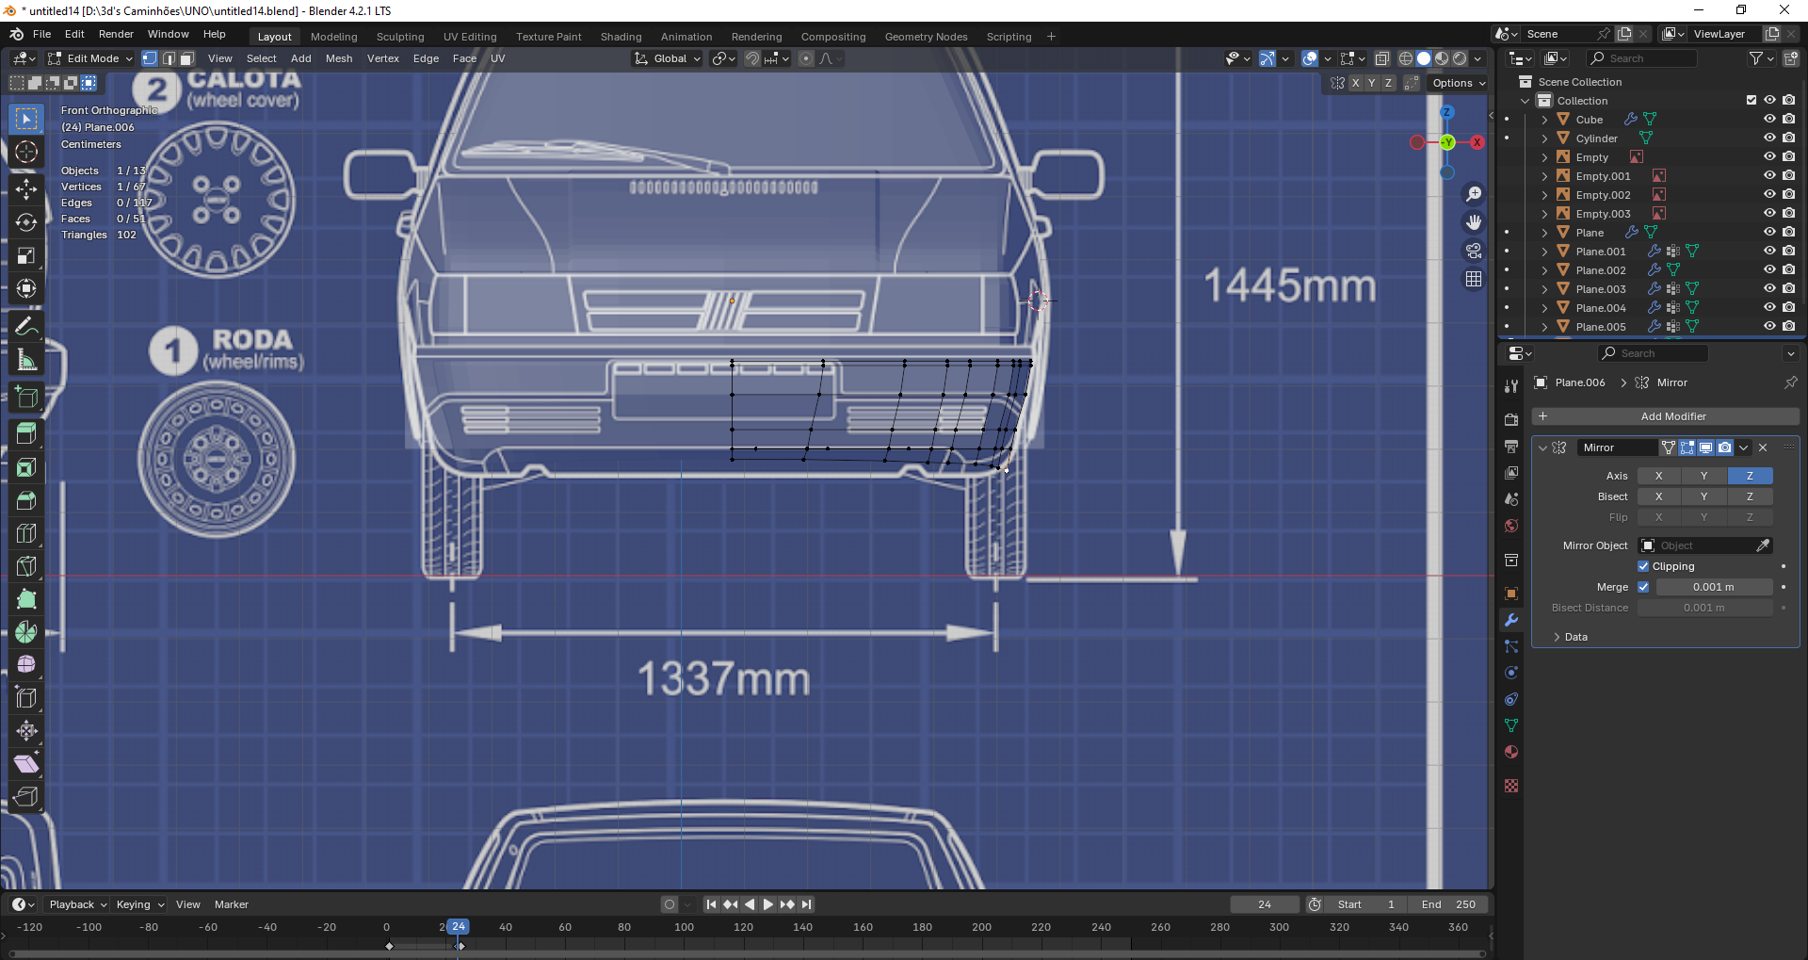Play the animation forward

tap(768, 904)
